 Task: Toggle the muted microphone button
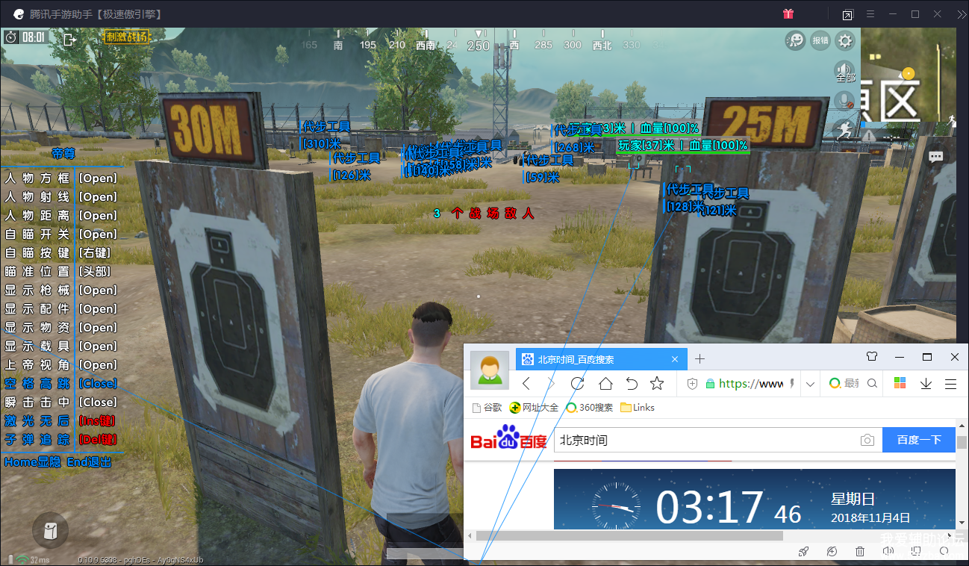[844, 100]
